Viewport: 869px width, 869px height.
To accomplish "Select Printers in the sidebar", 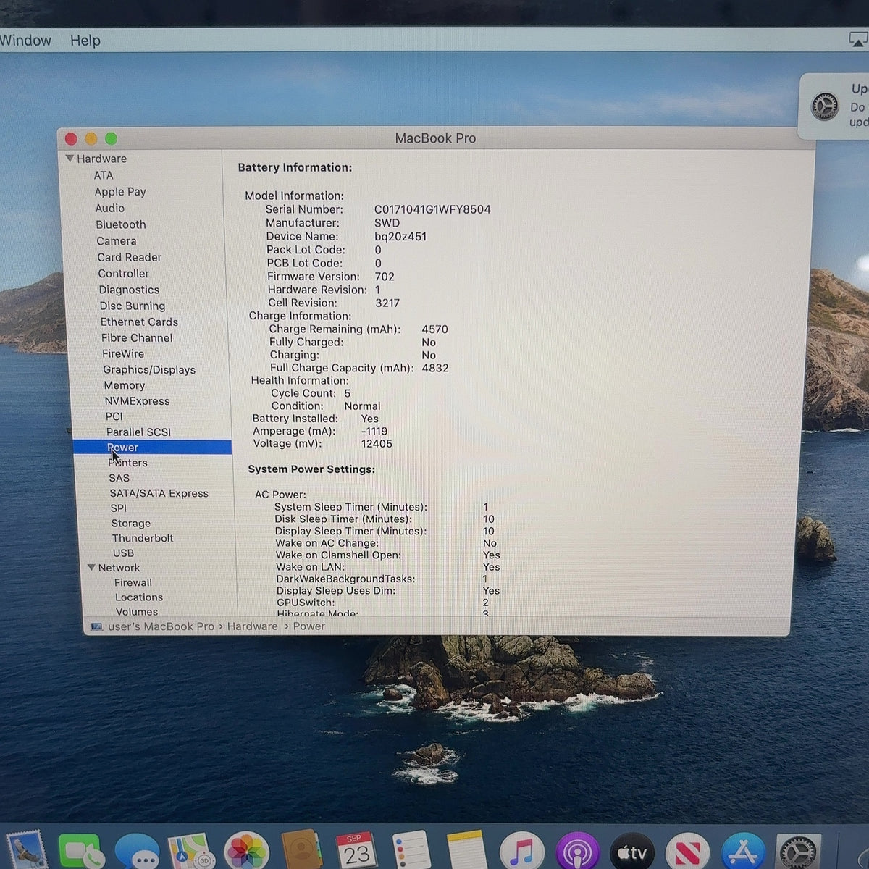I will click(127, 463).
